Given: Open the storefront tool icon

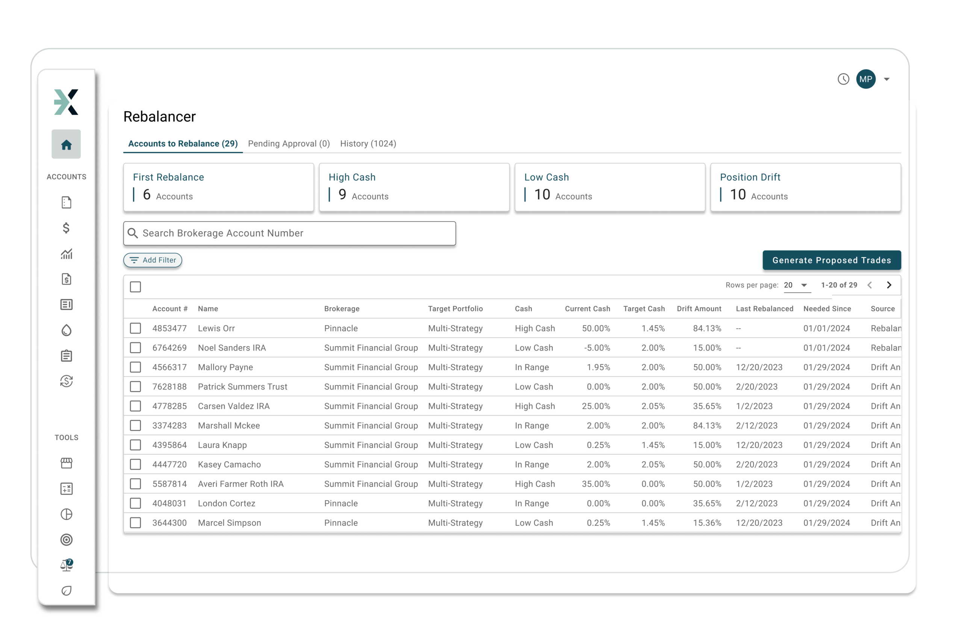Looking at the screenshot, I should coord(66,463).
